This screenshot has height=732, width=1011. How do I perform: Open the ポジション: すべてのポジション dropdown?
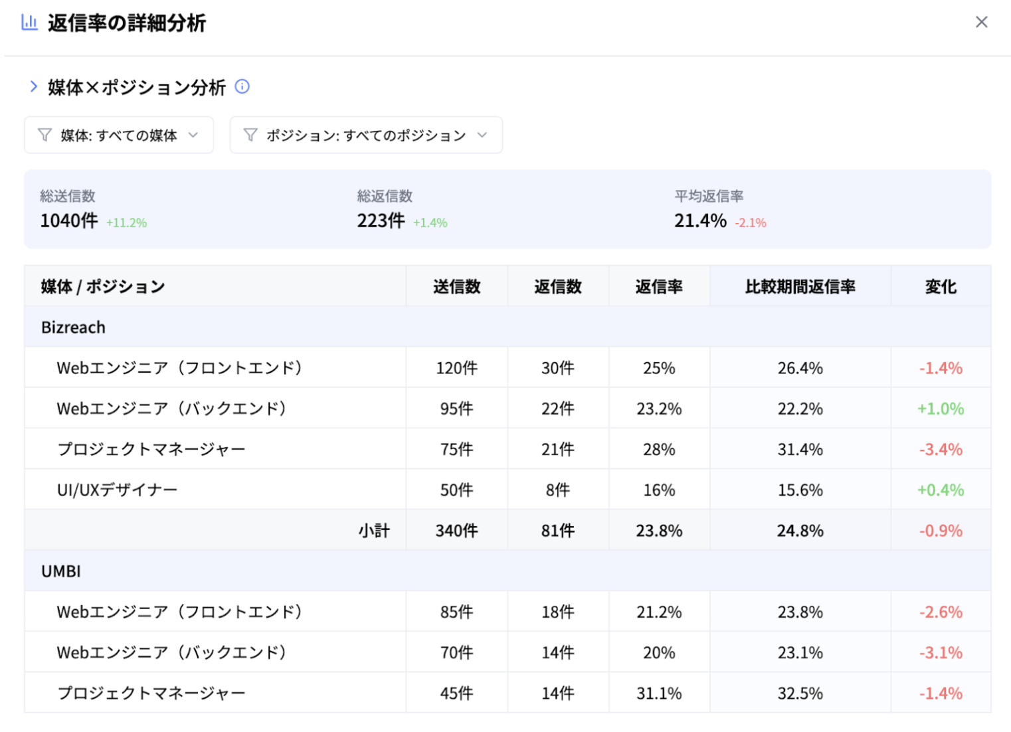point(366,136)
